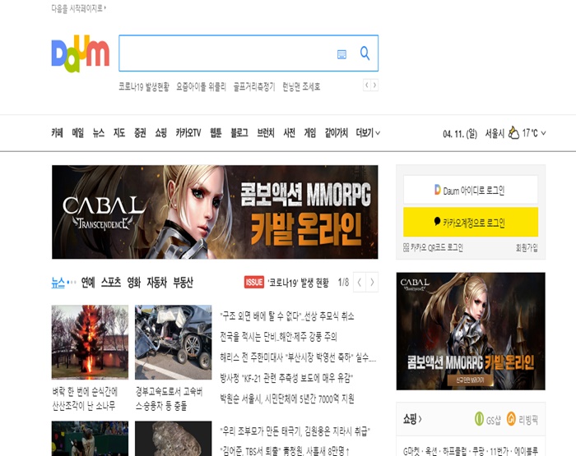
Task: Show previous suggested search keywords
Action: tap(367, 85)
